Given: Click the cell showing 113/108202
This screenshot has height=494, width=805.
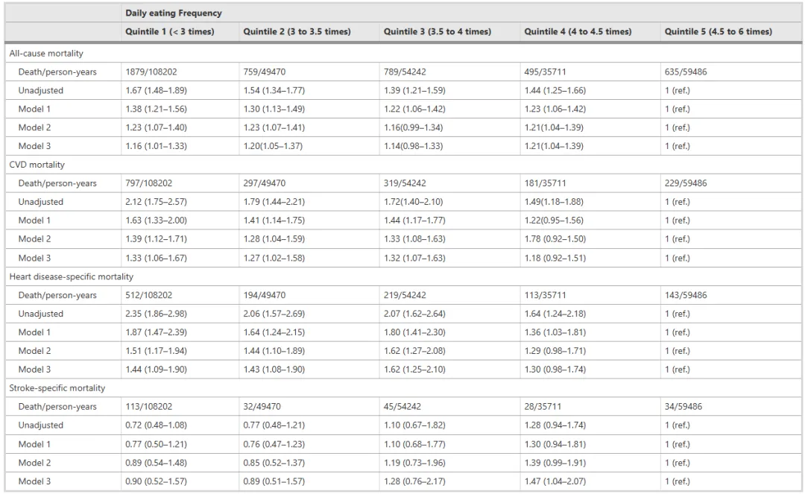Looking at the screenshot, I should point(180,406).
